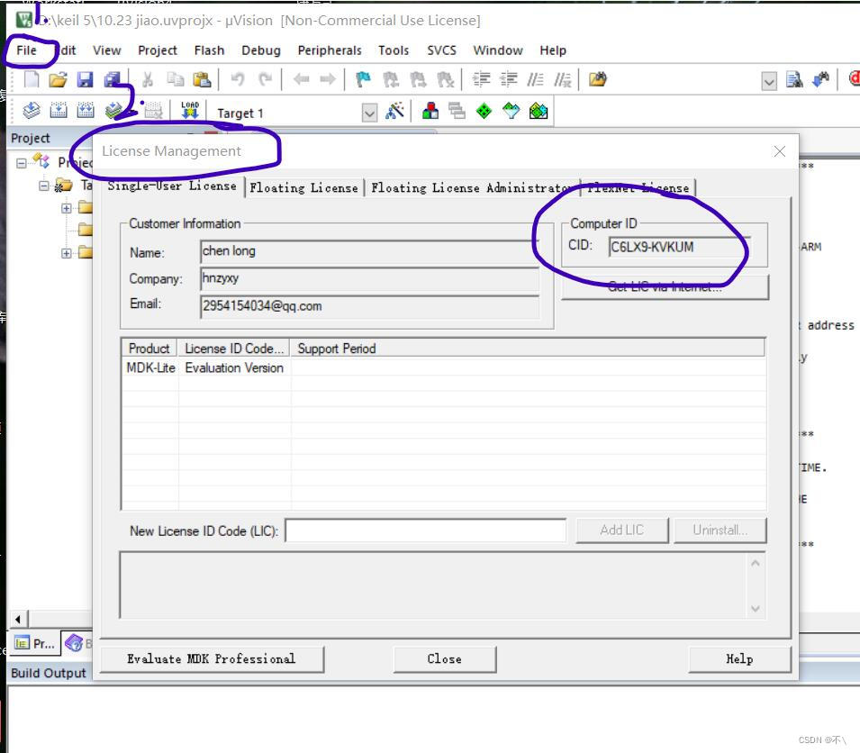Click the LOAD download to flash icon

point(190,110)
